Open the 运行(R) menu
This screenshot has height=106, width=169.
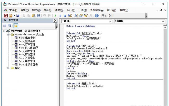click(71, 10)
